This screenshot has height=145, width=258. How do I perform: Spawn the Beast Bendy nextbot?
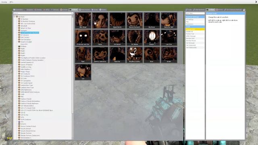coord(117,21)
